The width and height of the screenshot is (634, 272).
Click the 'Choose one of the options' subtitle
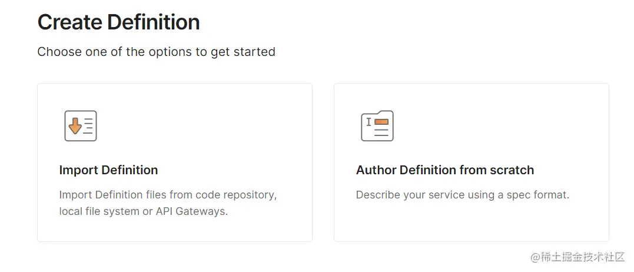[x=156, y=52]
